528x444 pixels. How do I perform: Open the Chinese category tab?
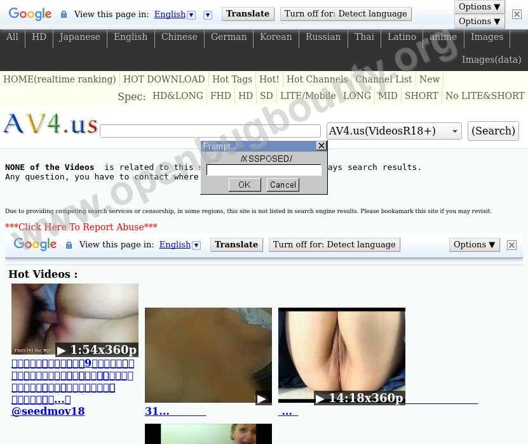click(179, 37)
